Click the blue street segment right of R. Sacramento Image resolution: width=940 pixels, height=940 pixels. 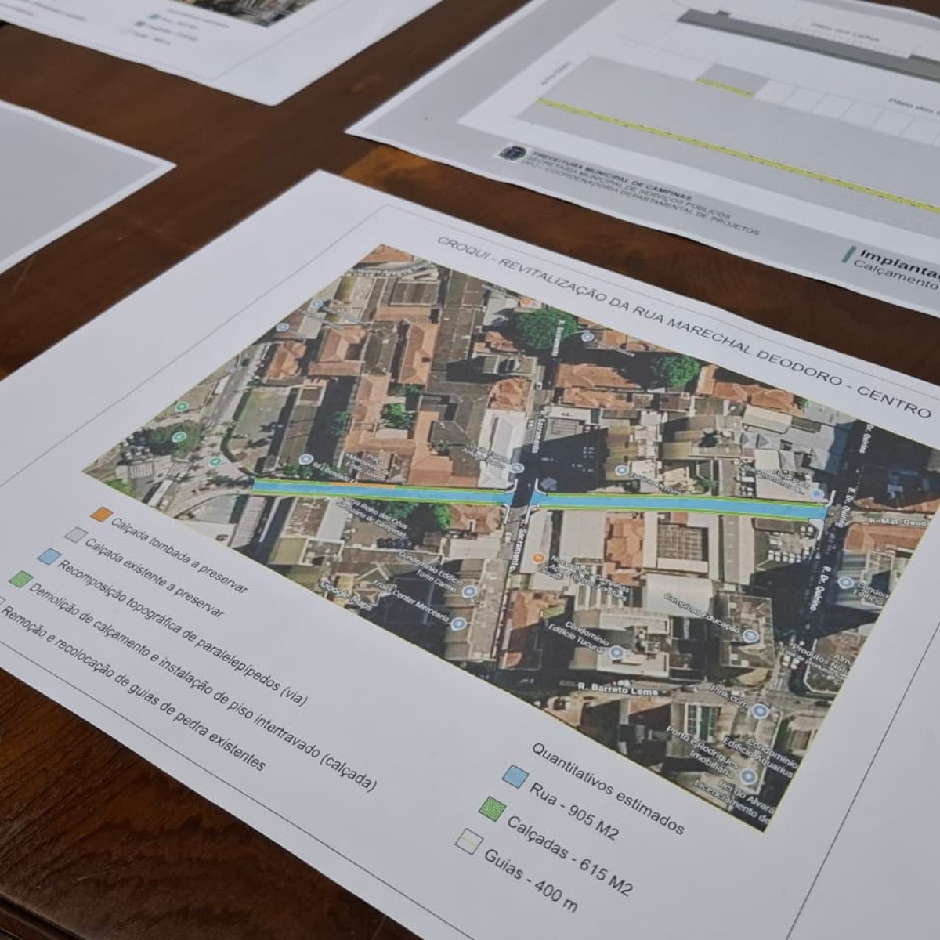click(680, 504)
